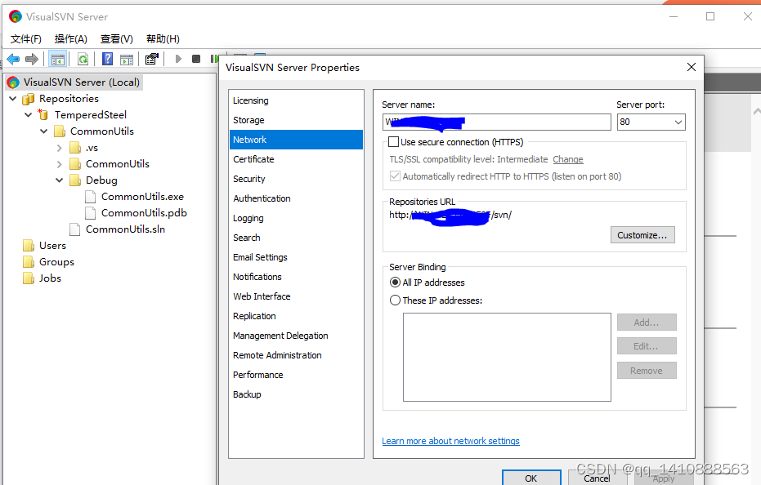
Task: Click the VisualSVN Server (Local) root icon
Action: coord(13,82)
